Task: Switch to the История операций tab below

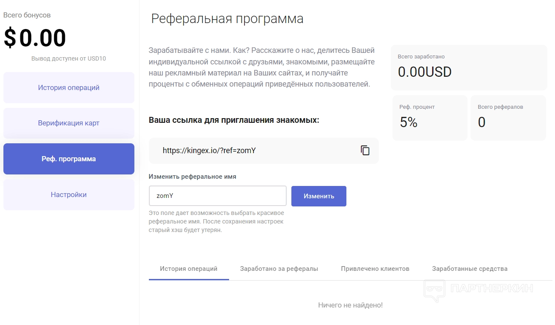Action: click(x=189, y=269)
